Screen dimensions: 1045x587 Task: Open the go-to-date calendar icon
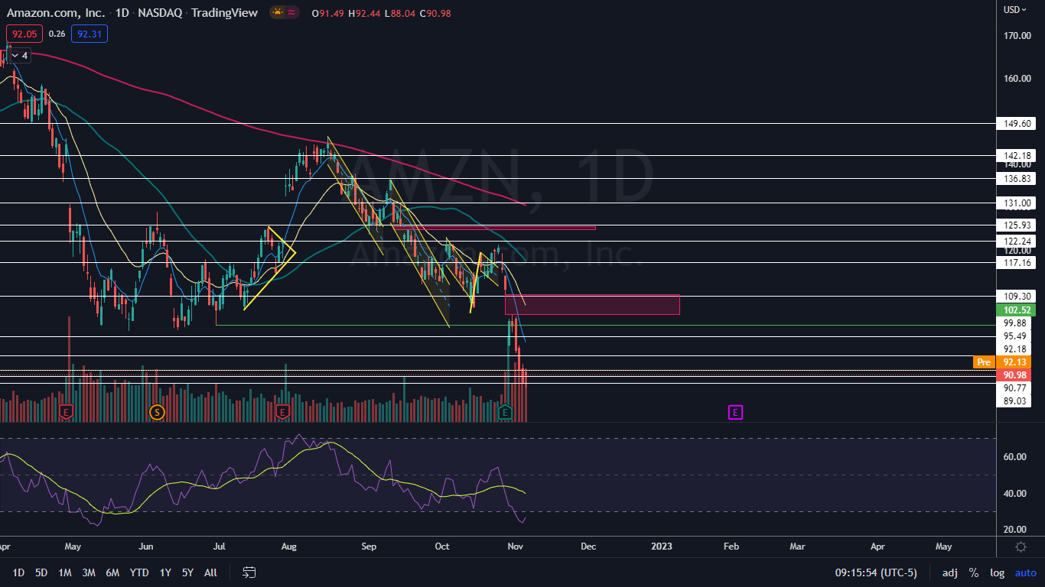[249, 572]
